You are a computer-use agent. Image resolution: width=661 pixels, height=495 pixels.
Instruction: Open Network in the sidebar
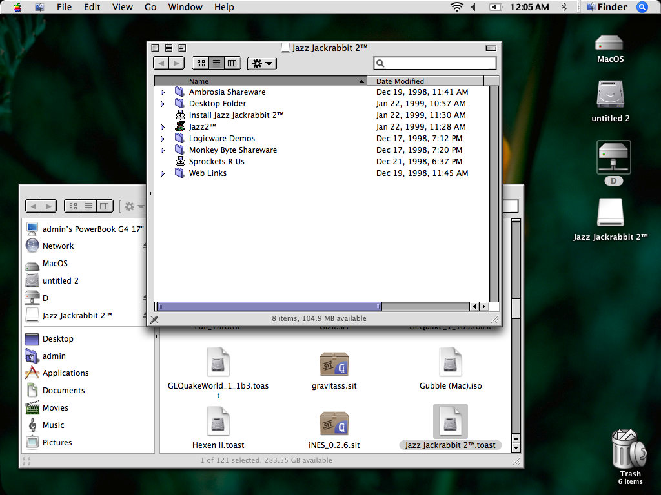50,246
